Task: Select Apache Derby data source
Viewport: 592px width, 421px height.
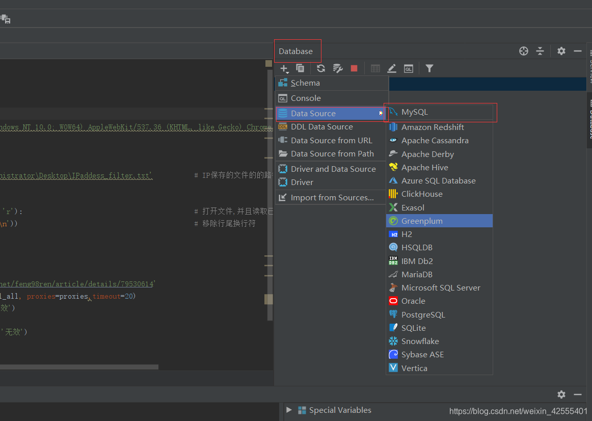Action: tap(440, 154)
